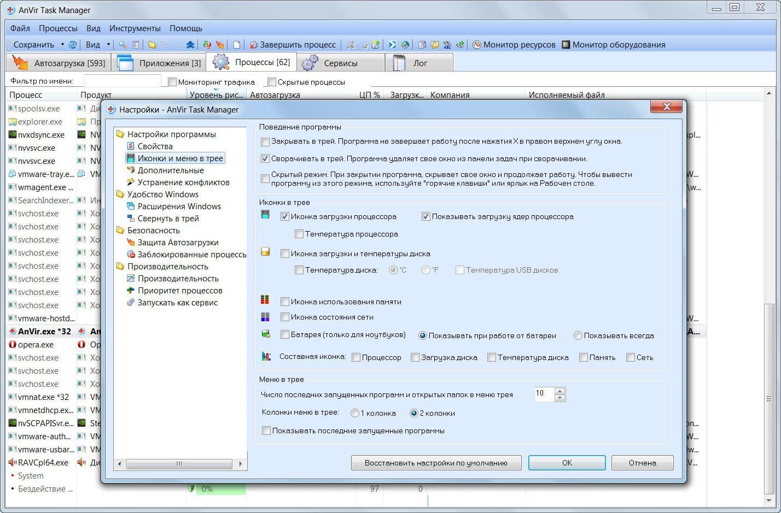Click the settings tree horizontal scrollbar thumb
781x513 pixels.
[x=179, y=464]
